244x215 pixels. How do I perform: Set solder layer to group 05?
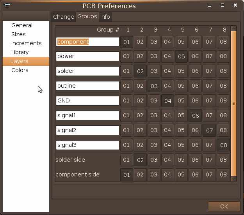[181, 71]
